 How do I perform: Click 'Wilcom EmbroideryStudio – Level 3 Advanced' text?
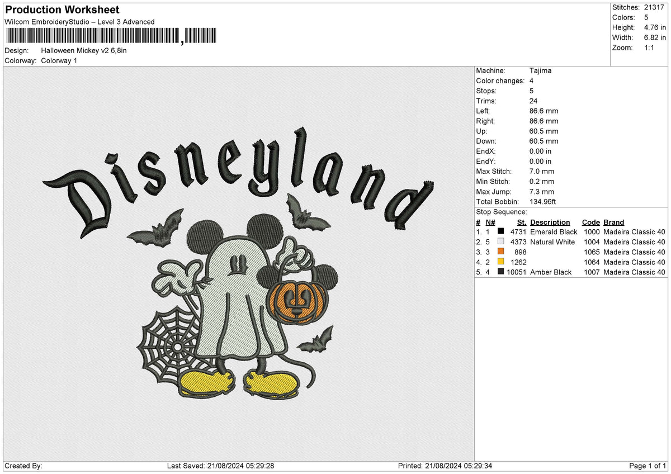(x=79, y=22)
